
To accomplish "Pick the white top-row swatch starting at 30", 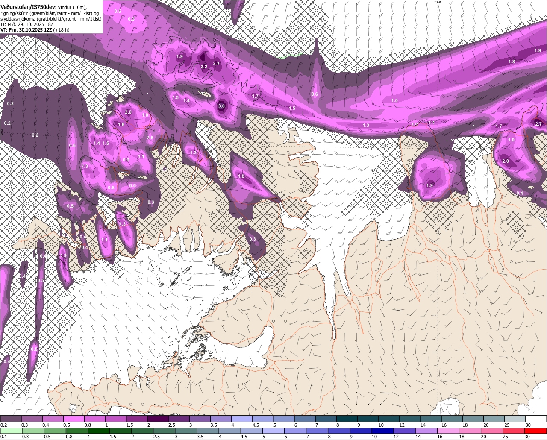I will click(x=536, y=419).
